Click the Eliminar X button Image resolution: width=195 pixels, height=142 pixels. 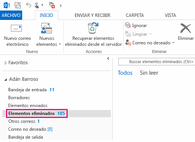coord(186,32)
